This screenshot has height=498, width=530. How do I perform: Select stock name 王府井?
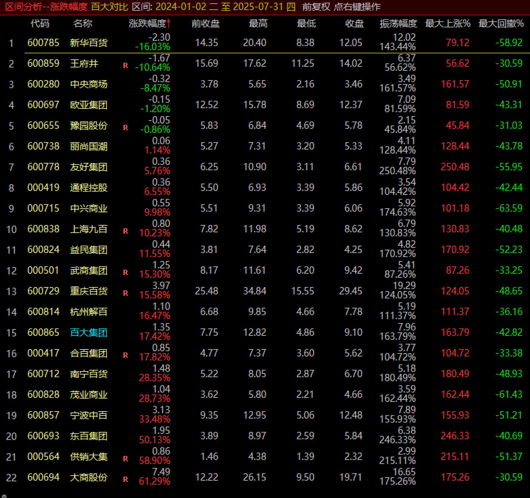[84, 63]
